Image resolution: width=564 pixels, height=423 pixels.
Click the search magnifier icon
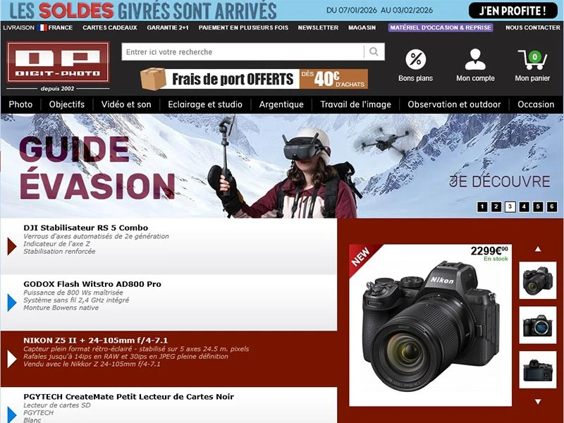pos(372,52)
